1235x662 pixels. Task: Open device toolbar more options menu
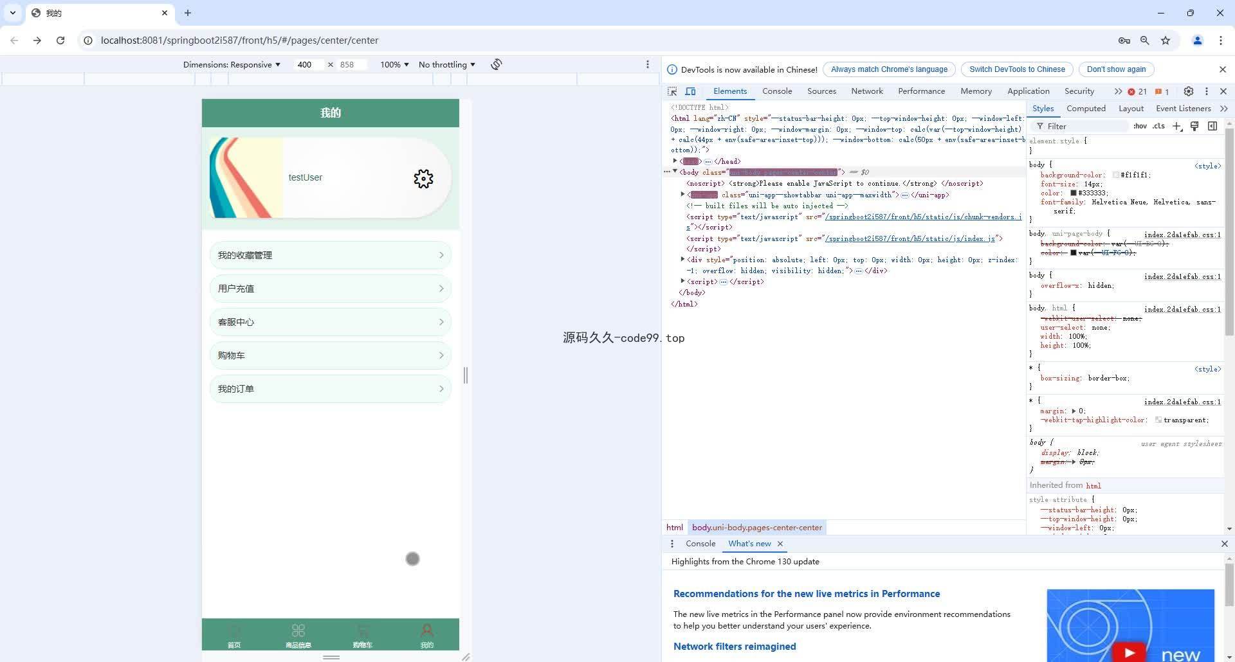click(647, 64)
